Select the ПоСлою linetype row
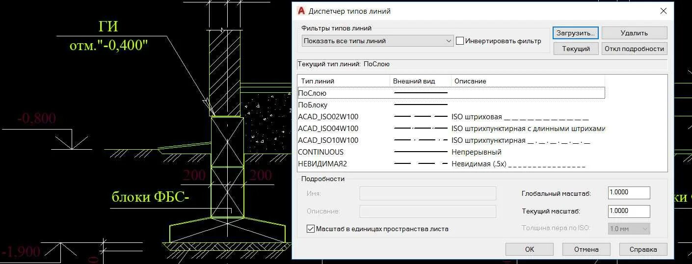Screen dimensions: 692x264 tap(451, 93)
